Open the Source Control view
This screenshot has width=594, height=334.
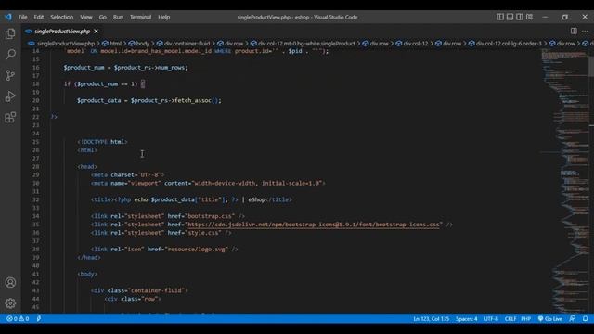point(10,75)
